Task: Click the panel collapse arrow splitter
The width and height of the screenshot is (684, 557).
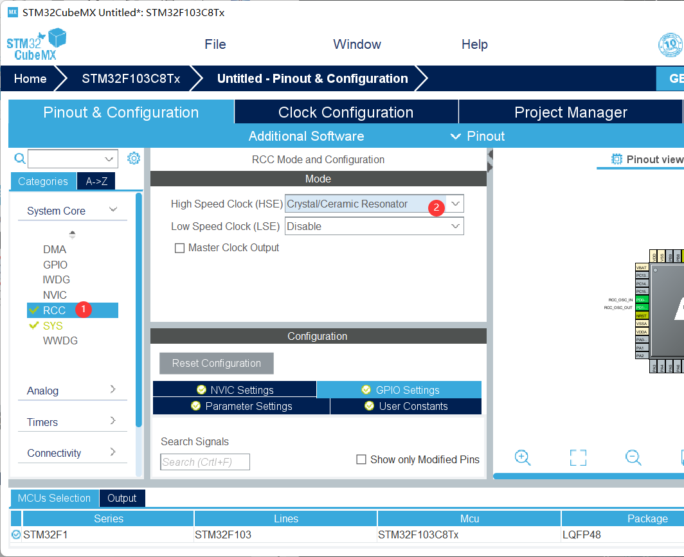Action: (490, 161)
